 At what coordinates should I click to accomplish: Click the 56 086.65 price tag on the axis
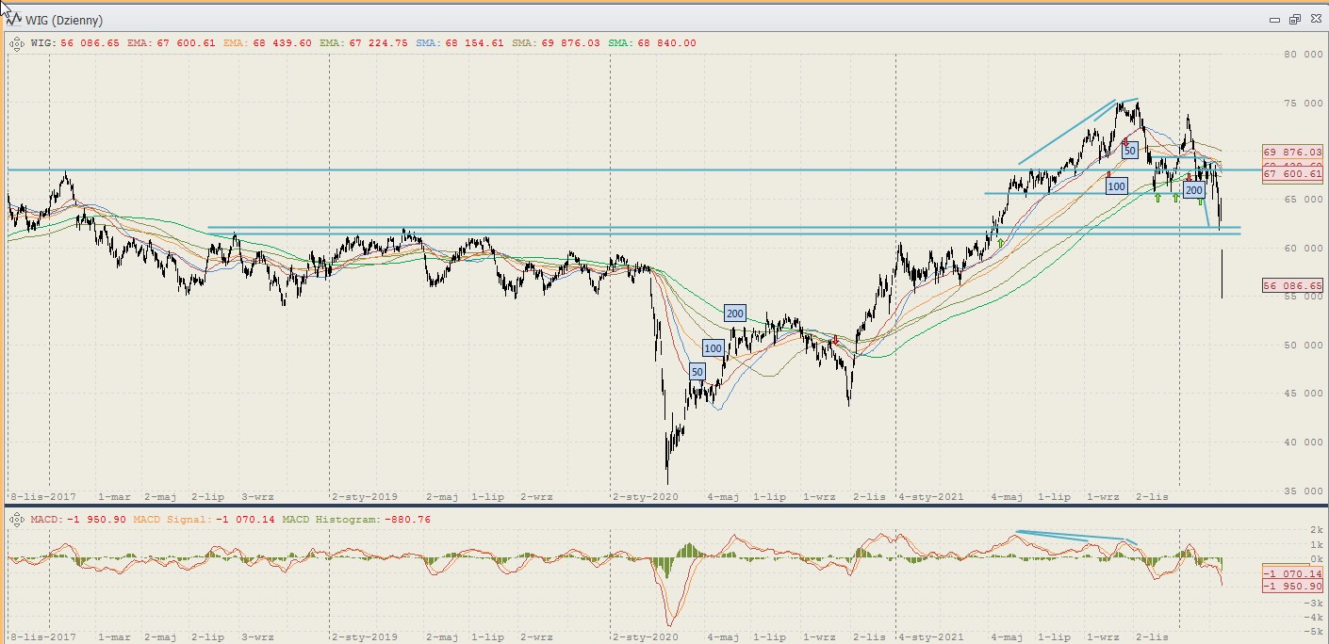[1293, 285]
